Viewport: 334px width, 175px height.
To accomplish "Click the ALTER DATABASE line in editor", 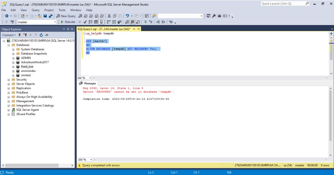I will pyautogui.click(x=121, y=49).
